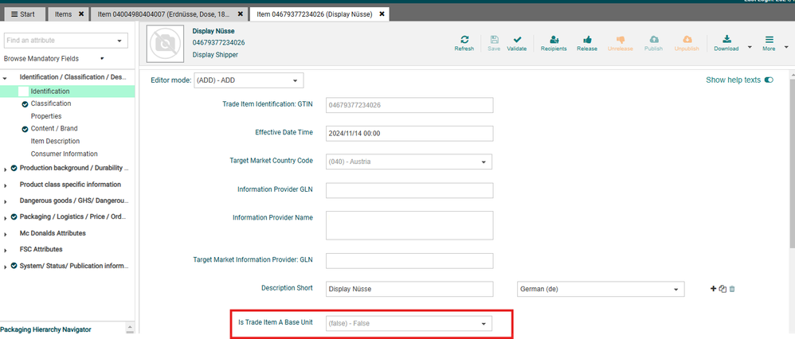Open the Editor mode dropdown
Image resolution: width=795 pixels, height=339 pixels.
click(x=249, y=80)
